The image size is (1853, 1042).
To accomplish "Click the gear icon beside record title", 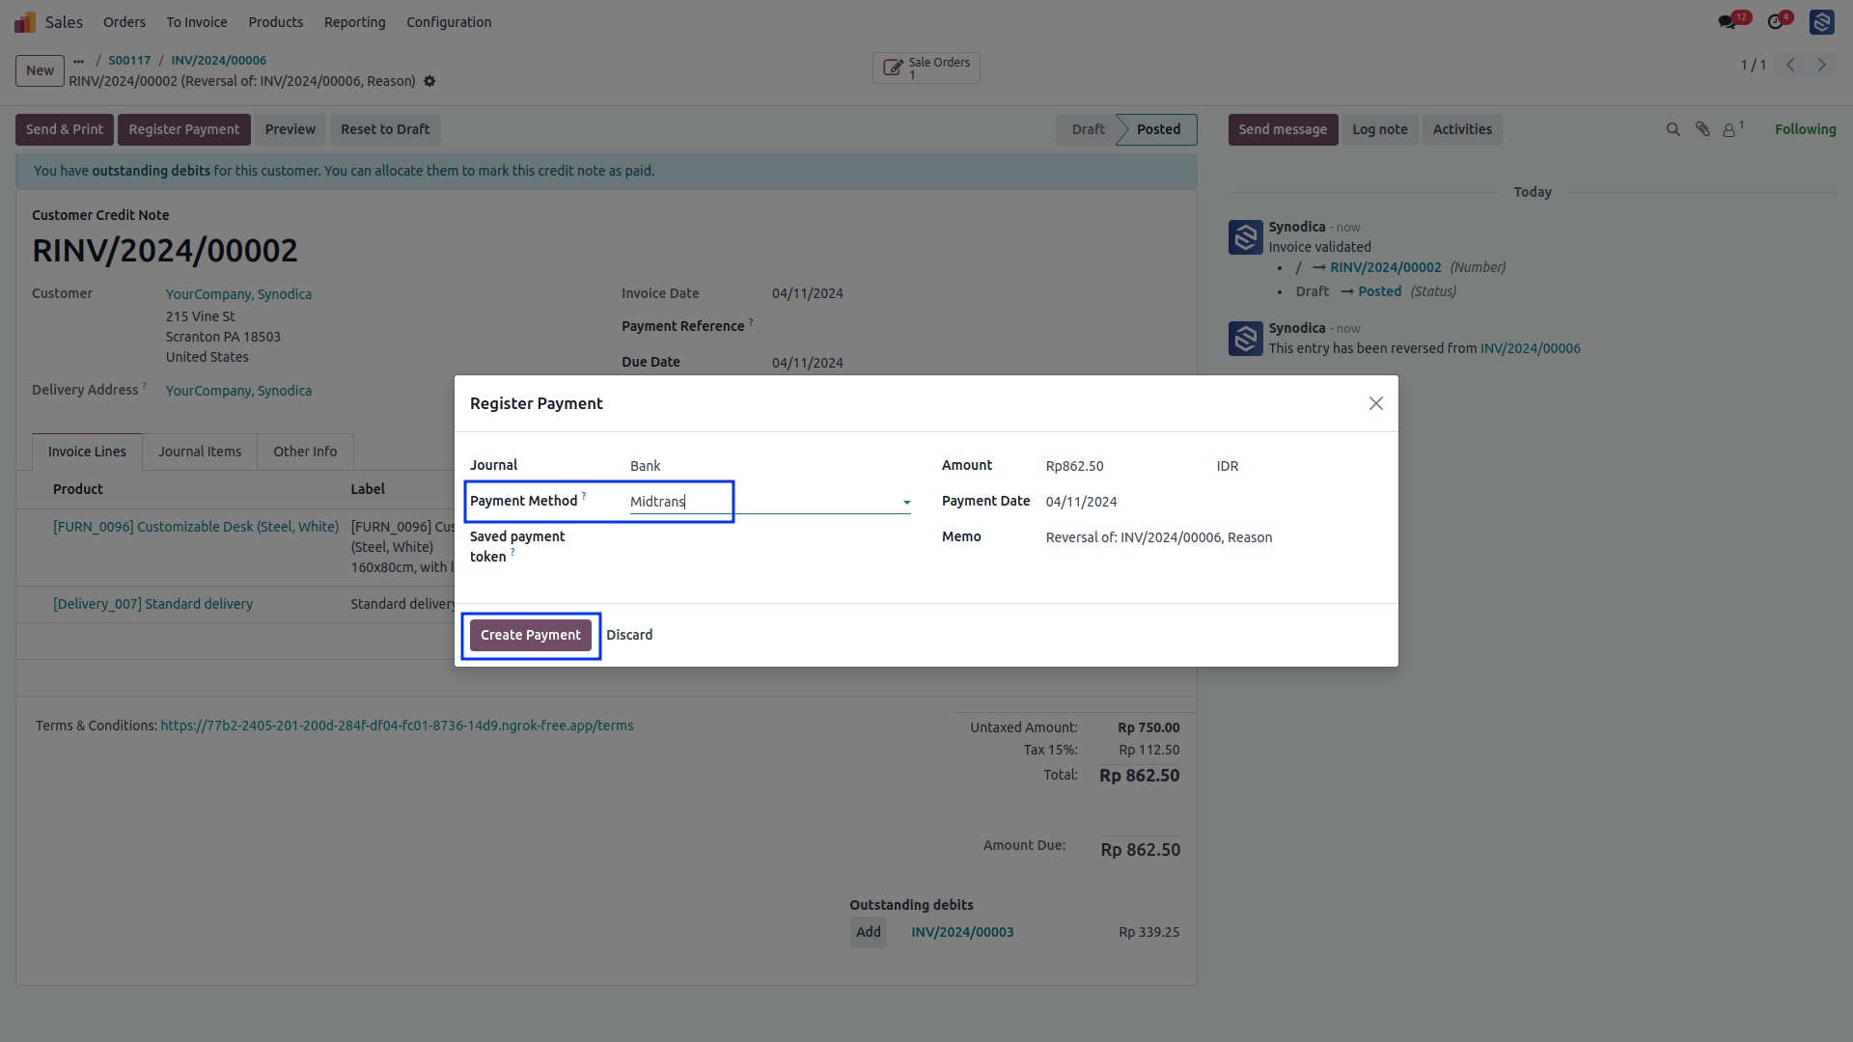I will (x=429, y=81).
